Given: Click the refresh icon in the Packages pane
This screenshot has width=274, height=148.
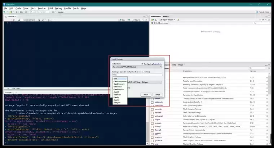Looking at the screenshot, I should [x=269, y=68].
